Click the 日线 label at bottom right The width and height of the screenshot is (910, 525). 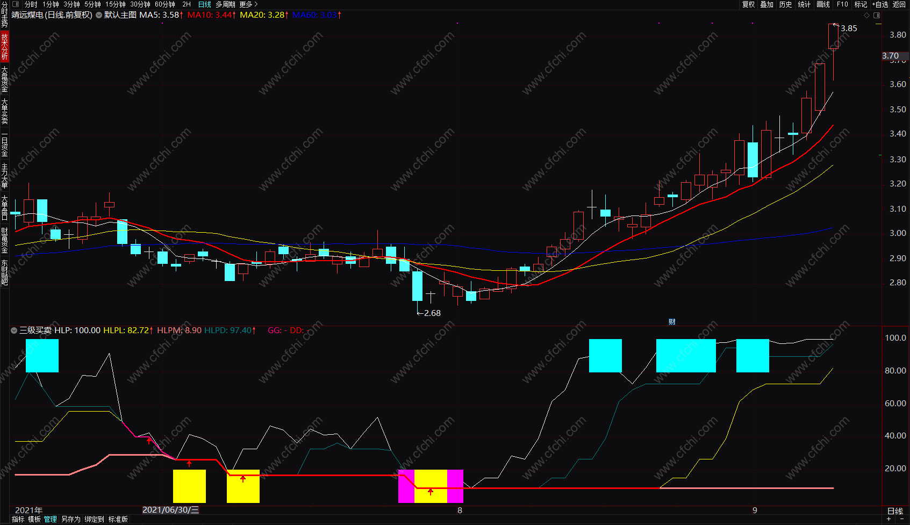pos(895,510)
